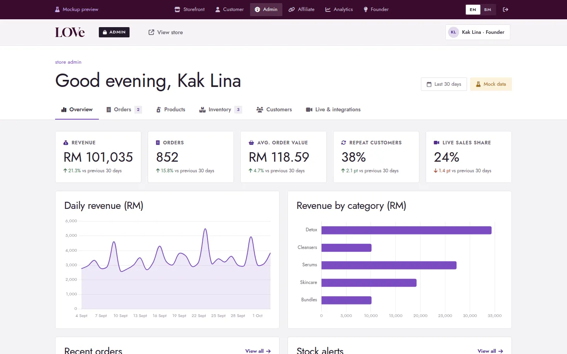Screen dimensions: 567x354
Task: Click the video camera icon for Live Sales Share
Action: (x=436, y=143)
